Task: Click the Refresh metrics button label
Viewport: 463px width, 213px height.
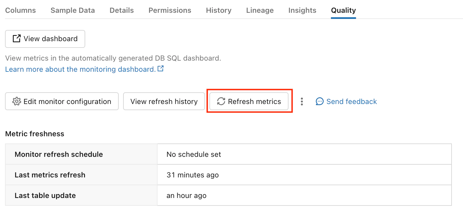Action: [x=254, y=101]
